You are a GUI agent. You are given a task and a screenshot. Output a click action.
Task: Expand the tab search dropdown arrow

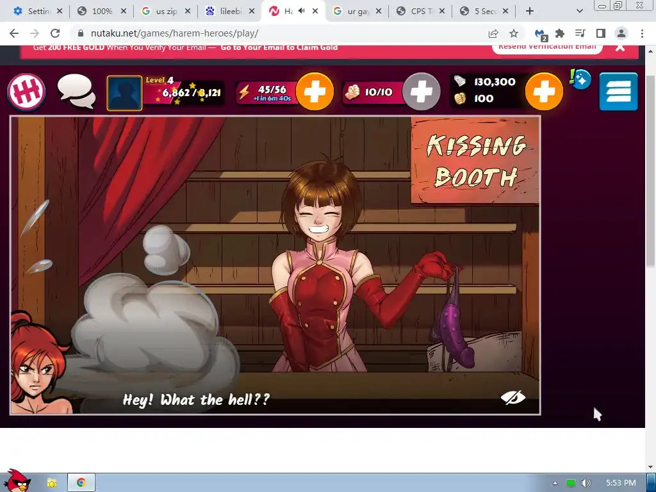click(x=579, y=12)
